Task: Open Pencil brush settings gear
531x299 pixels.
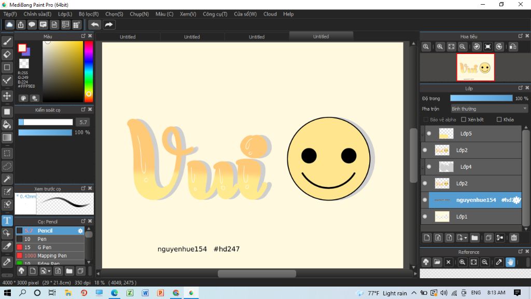Action: tap(80, 230)
